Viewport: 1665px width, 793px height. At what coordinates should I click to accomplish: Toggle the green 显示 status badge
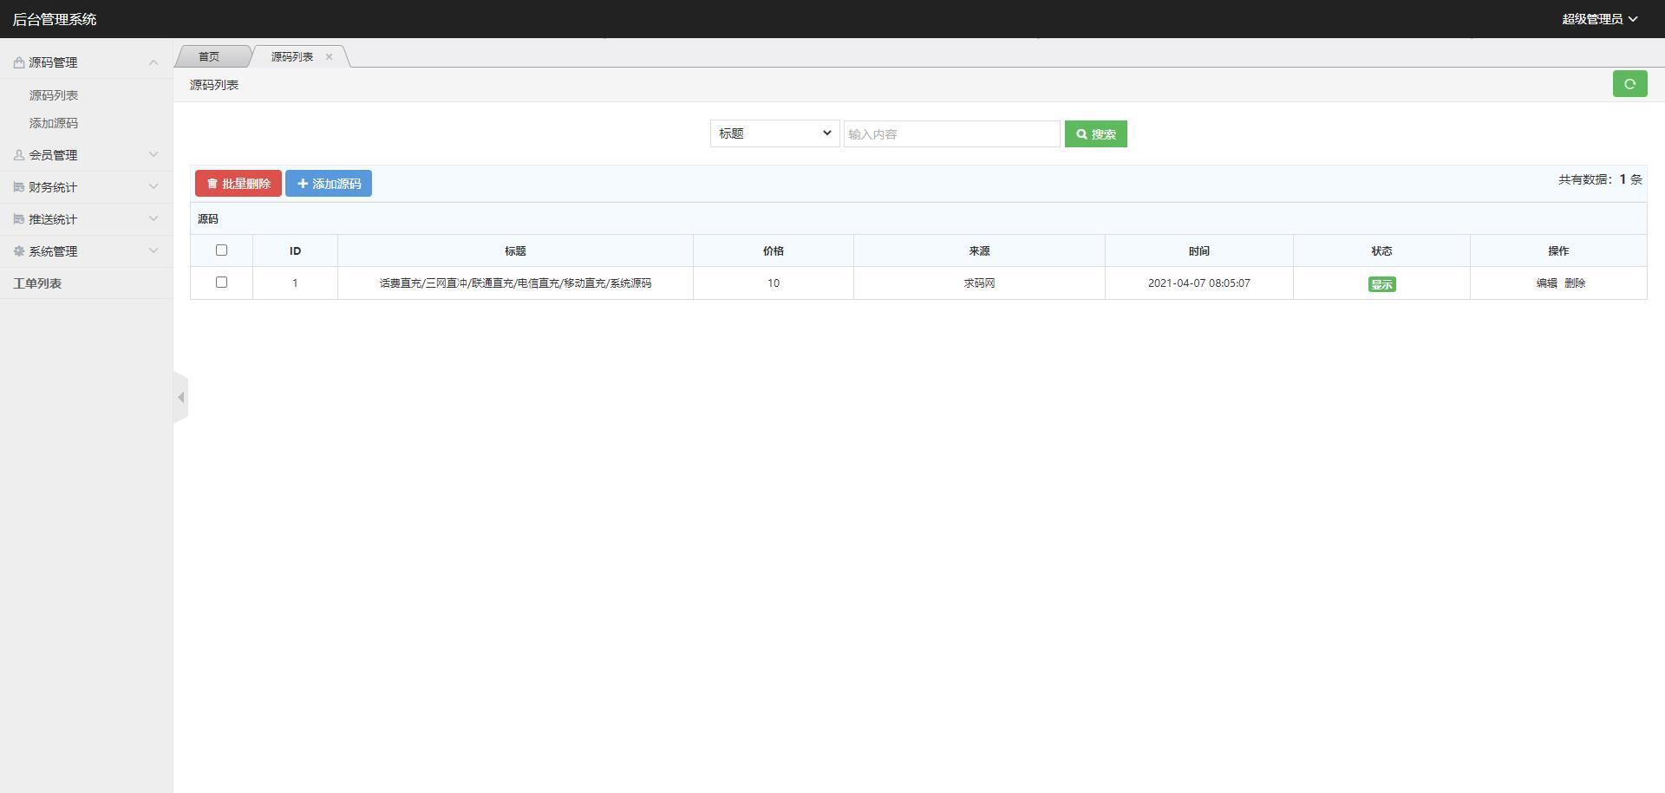[x=1381, y=283]
